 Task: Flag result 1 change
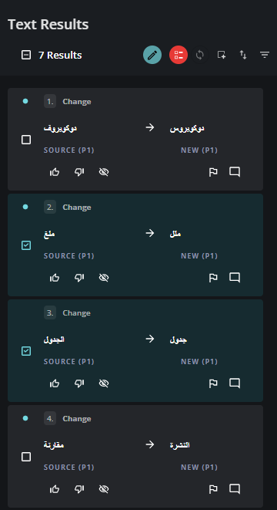(x=213, y=172)
